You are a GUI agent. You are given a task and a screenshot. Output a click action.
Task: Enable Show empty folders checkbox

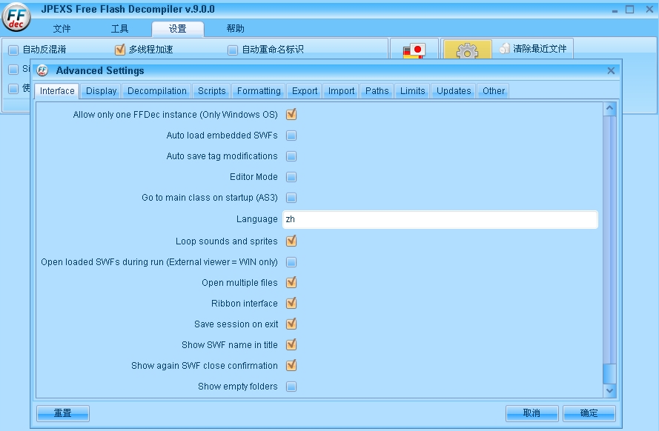pos(291,386)
